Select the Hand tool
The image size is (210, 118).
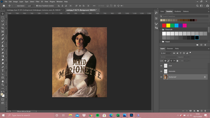(x=3, y=81)
